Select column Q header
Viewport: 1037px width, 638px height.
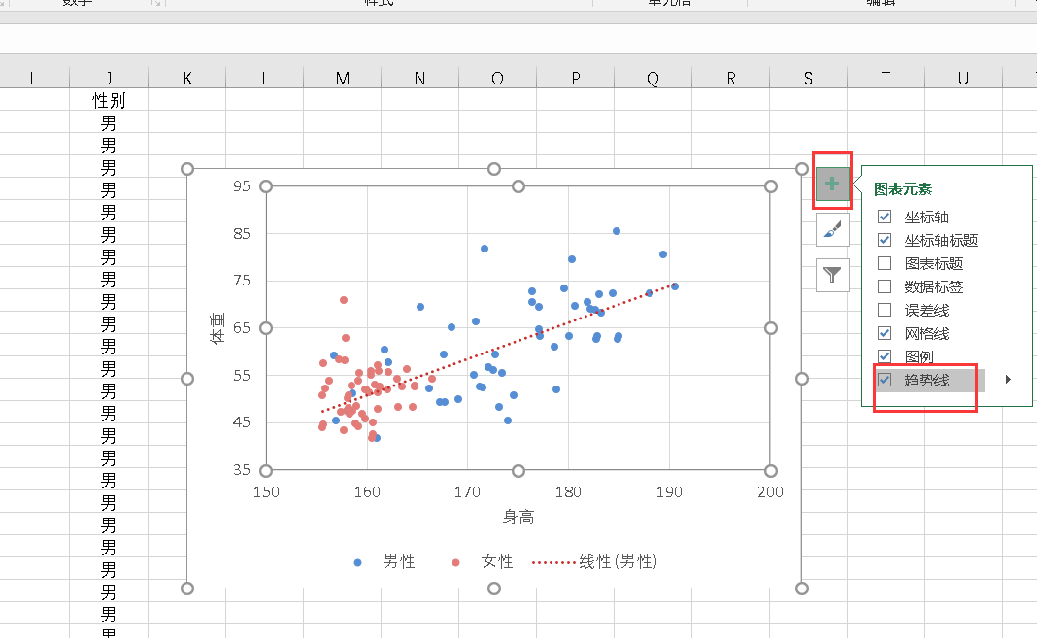pos(652,78)
